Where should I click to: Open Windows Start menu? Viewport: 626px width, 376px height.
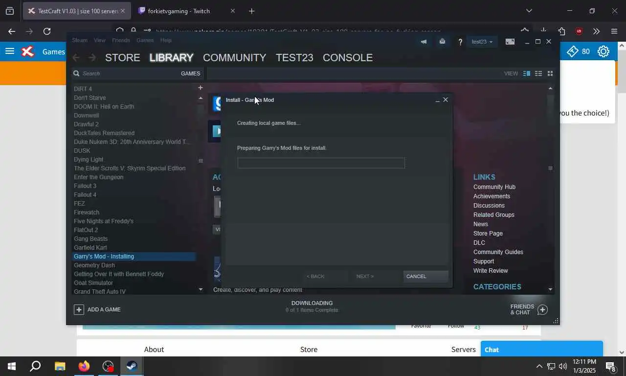(x=11, y=366)
